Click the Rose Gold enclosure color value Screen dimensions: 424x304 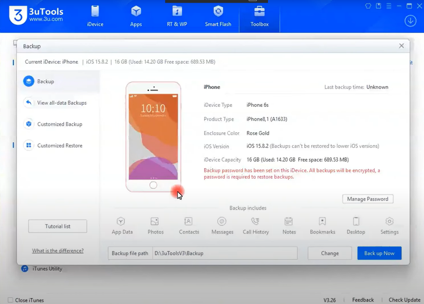coord(258,133)
